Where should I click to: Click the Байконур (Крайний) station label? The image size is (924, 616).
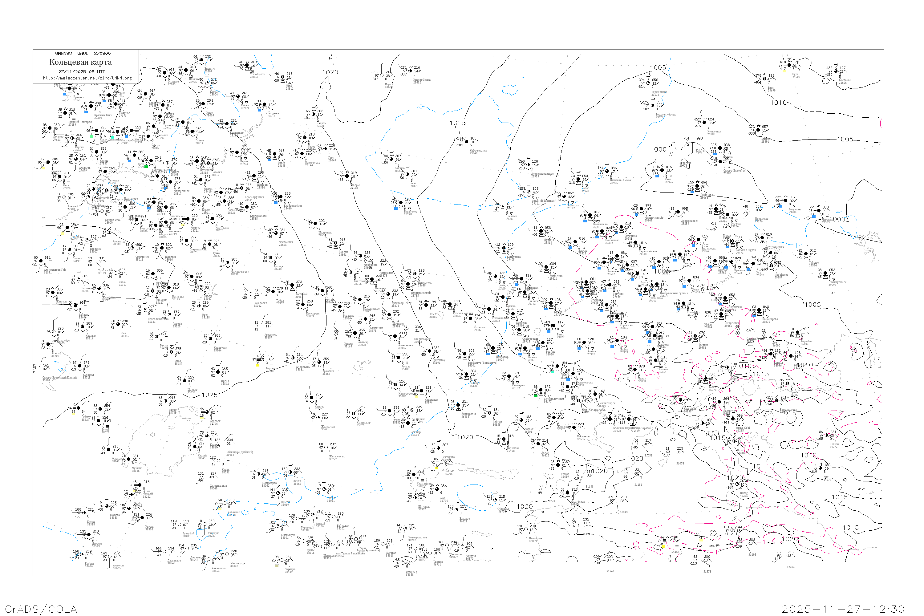tap(240, 452)
